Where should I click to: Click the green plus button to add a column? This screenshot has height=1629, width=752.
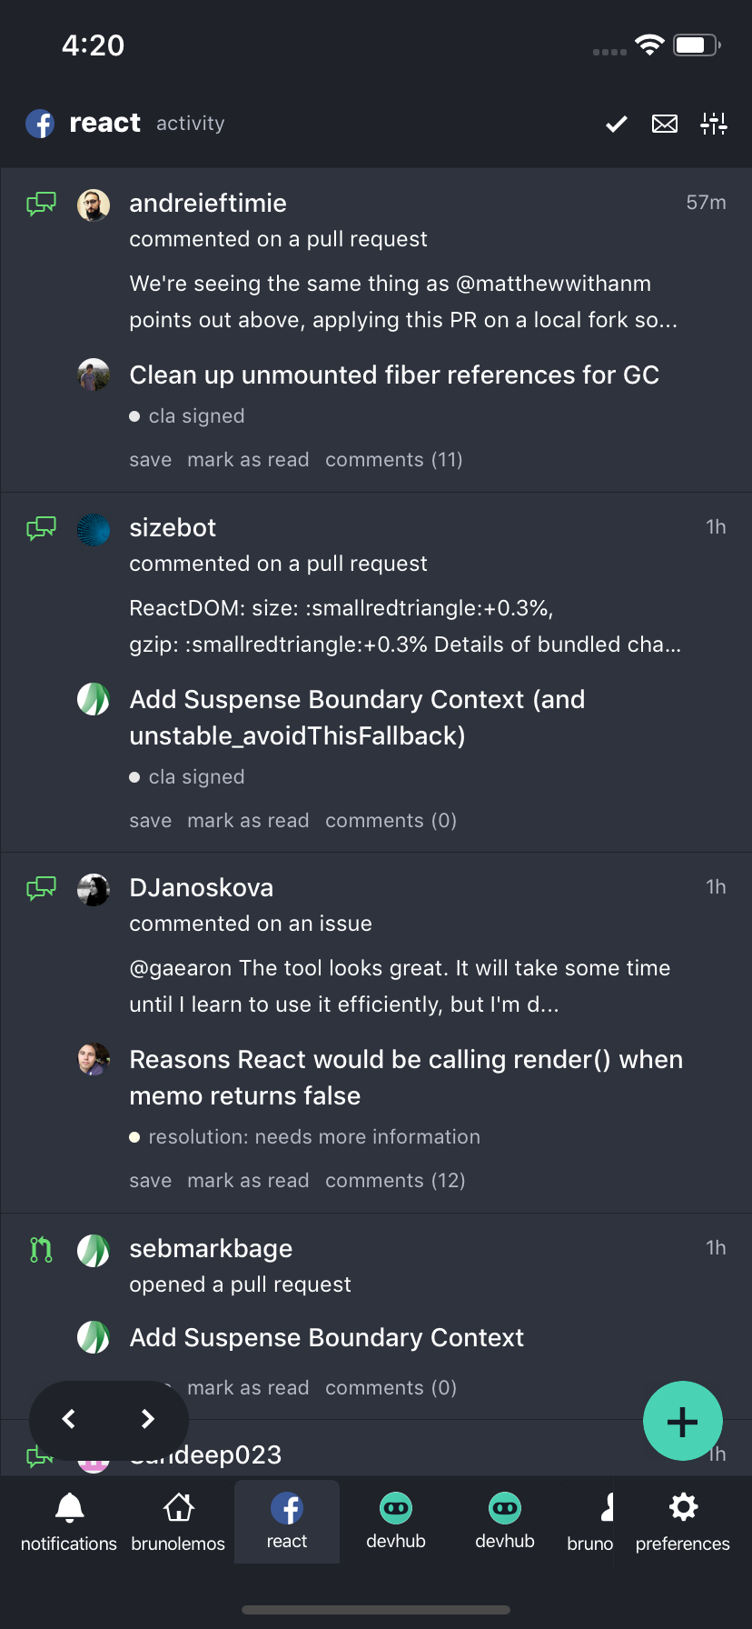click(x=683, y=1420)
